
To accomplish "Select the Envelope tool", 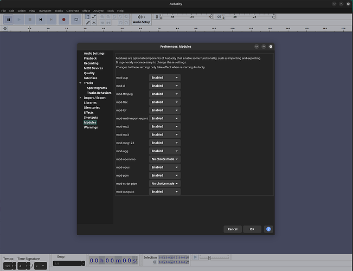I will pos(94,17).
